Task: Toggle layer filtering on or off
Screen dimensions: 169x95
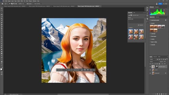Action: (x=167, y=59)
